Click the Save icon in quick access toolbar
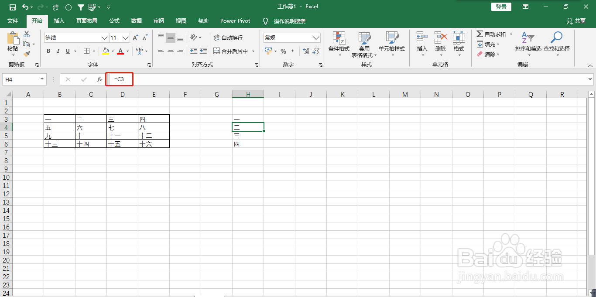 point(12,7)
